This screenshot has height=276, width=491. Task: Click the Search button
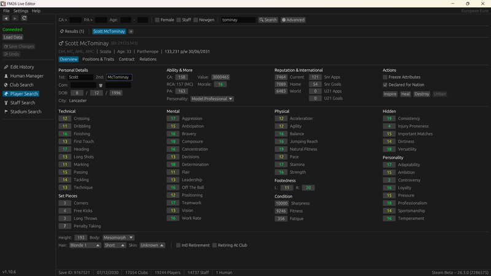click(x=268, y=20)
